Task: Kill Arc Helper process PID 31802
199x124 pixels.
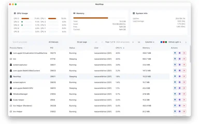Action: [x=184, y=111]
